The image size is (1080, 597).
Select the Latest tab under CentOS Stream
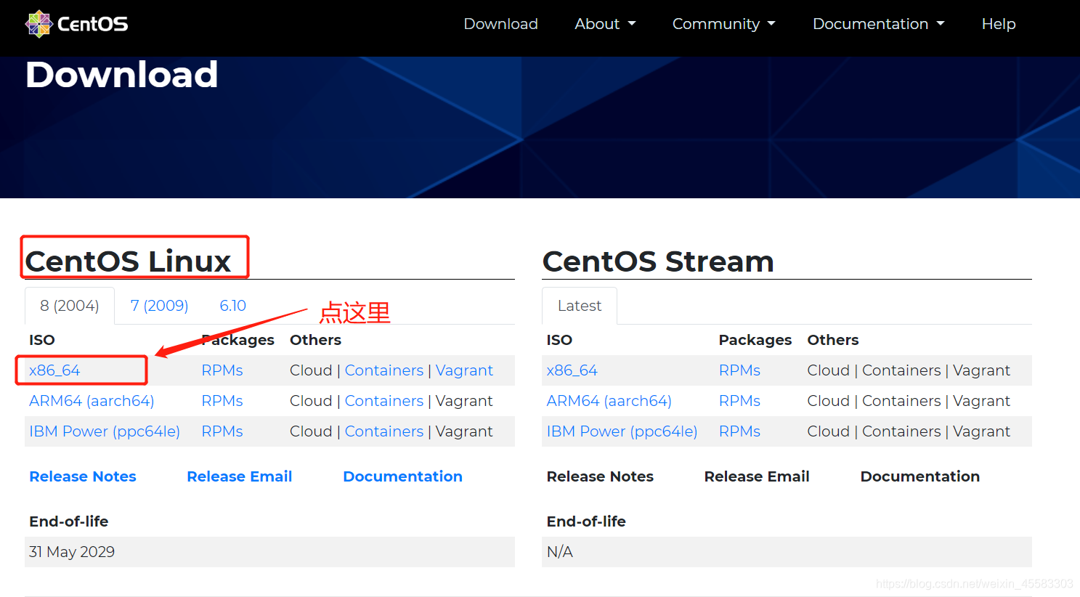[x=580, y=306]
